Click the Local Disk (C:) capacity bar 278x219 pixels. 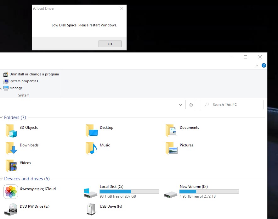coord(129,191)
